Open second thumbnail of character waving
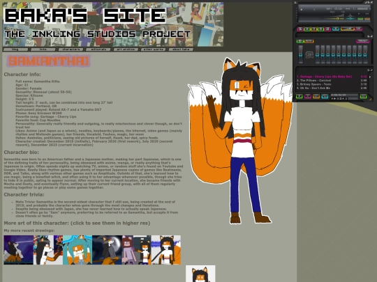The image size is (377, 282). 48,250
